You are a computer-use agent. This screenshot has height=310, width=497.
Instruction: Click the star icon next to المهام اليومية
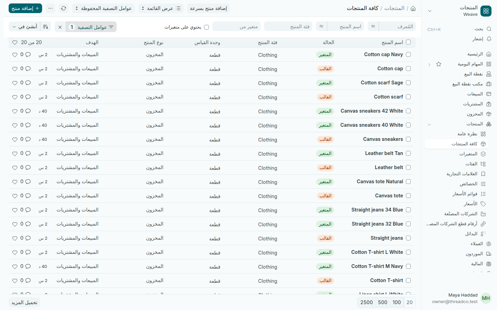click(439, 64)
